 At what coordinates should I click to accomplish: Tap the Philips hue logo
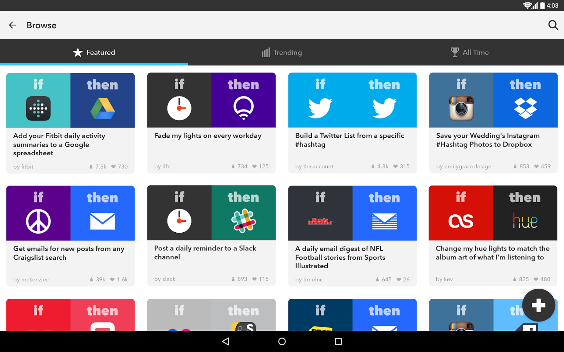pos(525,221)
